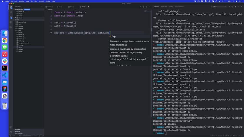Open circles.py in the file explorer

click(21, 36)
